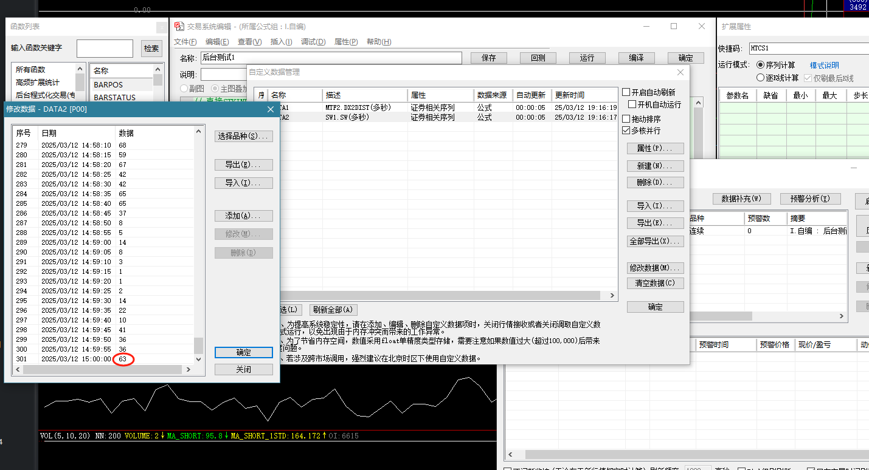Screen dimensions: 869x470
Task: Click 属性(P)... button in data management
Action: click(x=656, y=148)
